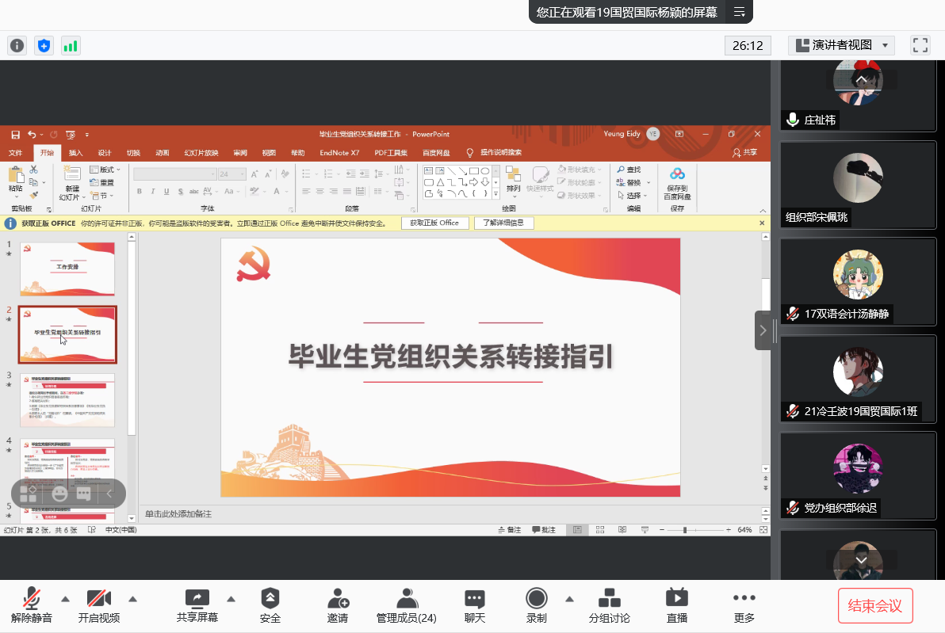Image resolution: width=945 pixels, height=633 pixels.
Task: Click the Live Stream (直播) icon
Action: [x=676, y=606]
